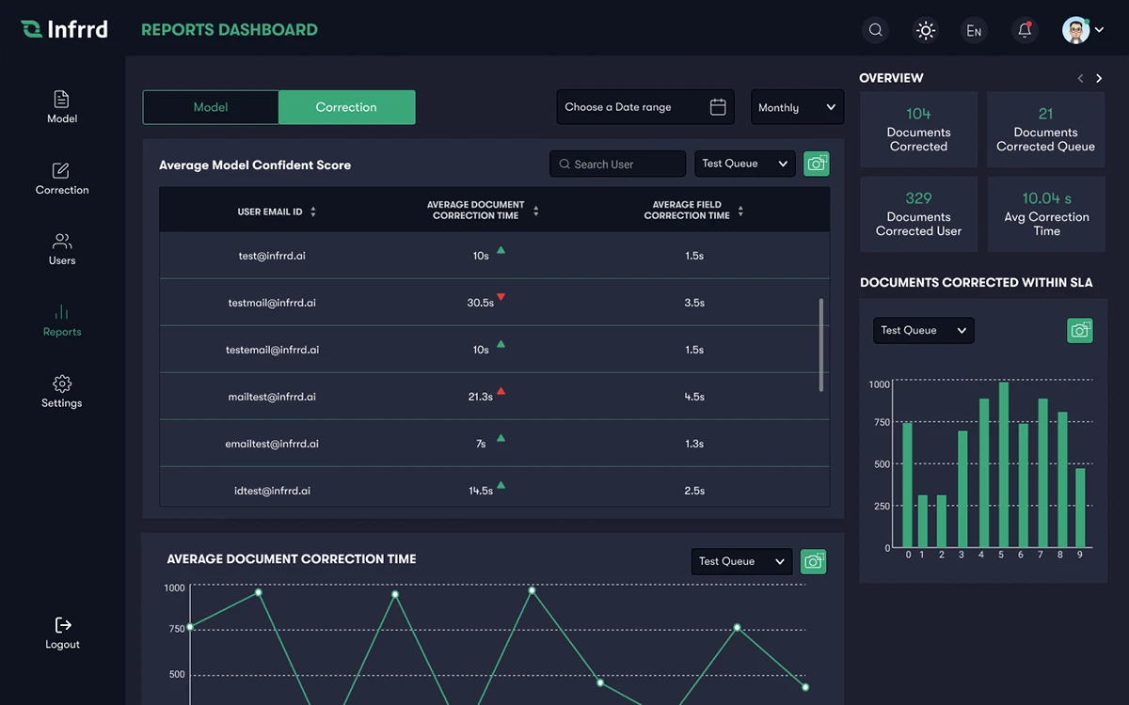Click the 30.5s correction time value
Image resolution: width=1129 pixels, height=705 pixels.
click(x=481, y=303)
